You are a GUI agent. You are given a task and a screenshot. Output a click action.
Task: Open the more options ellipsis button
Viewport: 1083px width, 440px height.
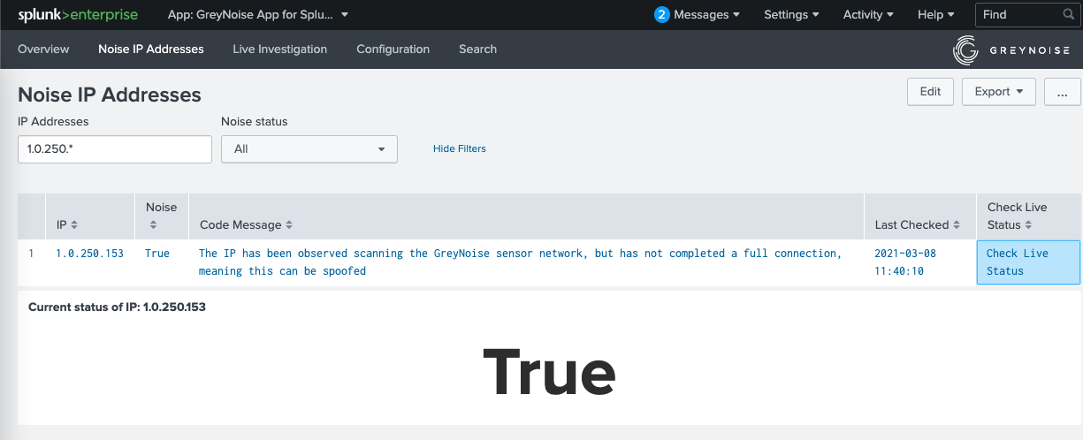pyautogui.click(x=1063, y=92)
